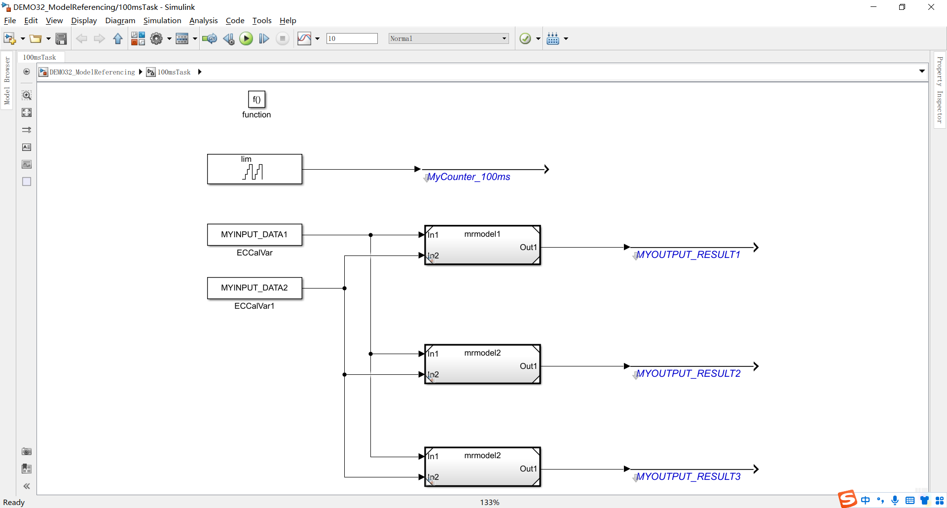Expand the Open recent files arrow
Viewport: 947px width, 508px height.
point(48,38)
